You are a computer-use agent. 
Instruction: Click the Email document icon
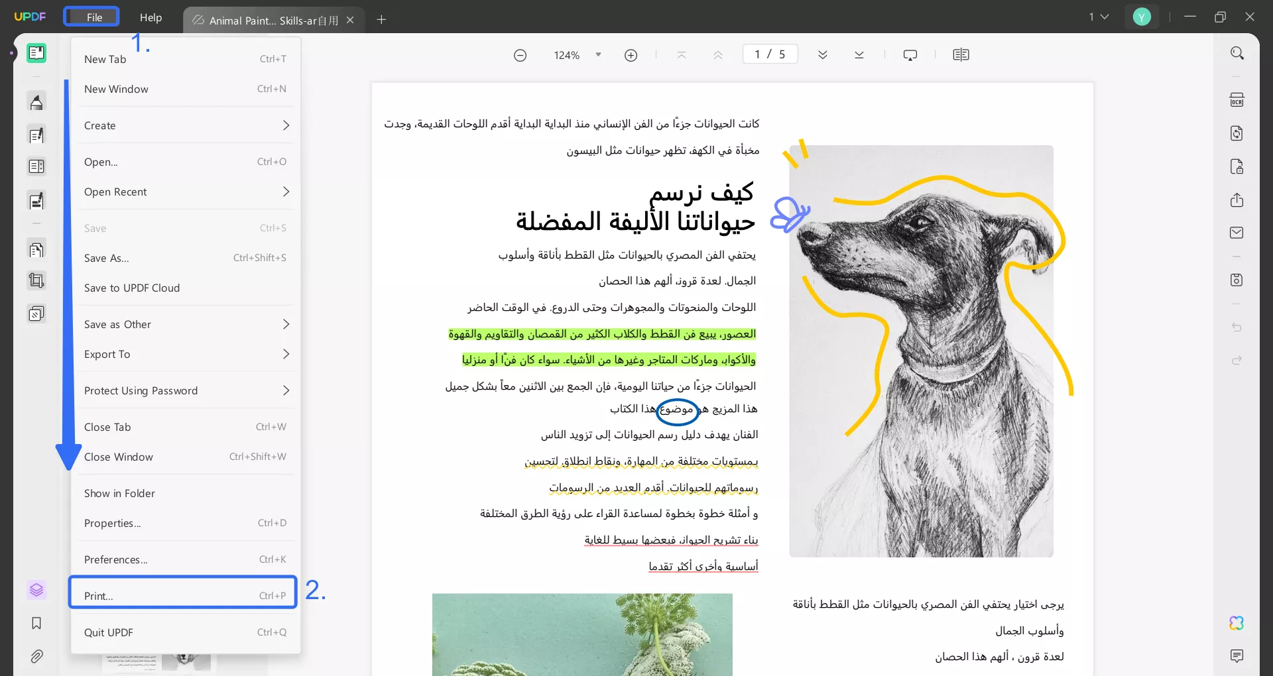pyautogui.click(x=1237, y=233)
